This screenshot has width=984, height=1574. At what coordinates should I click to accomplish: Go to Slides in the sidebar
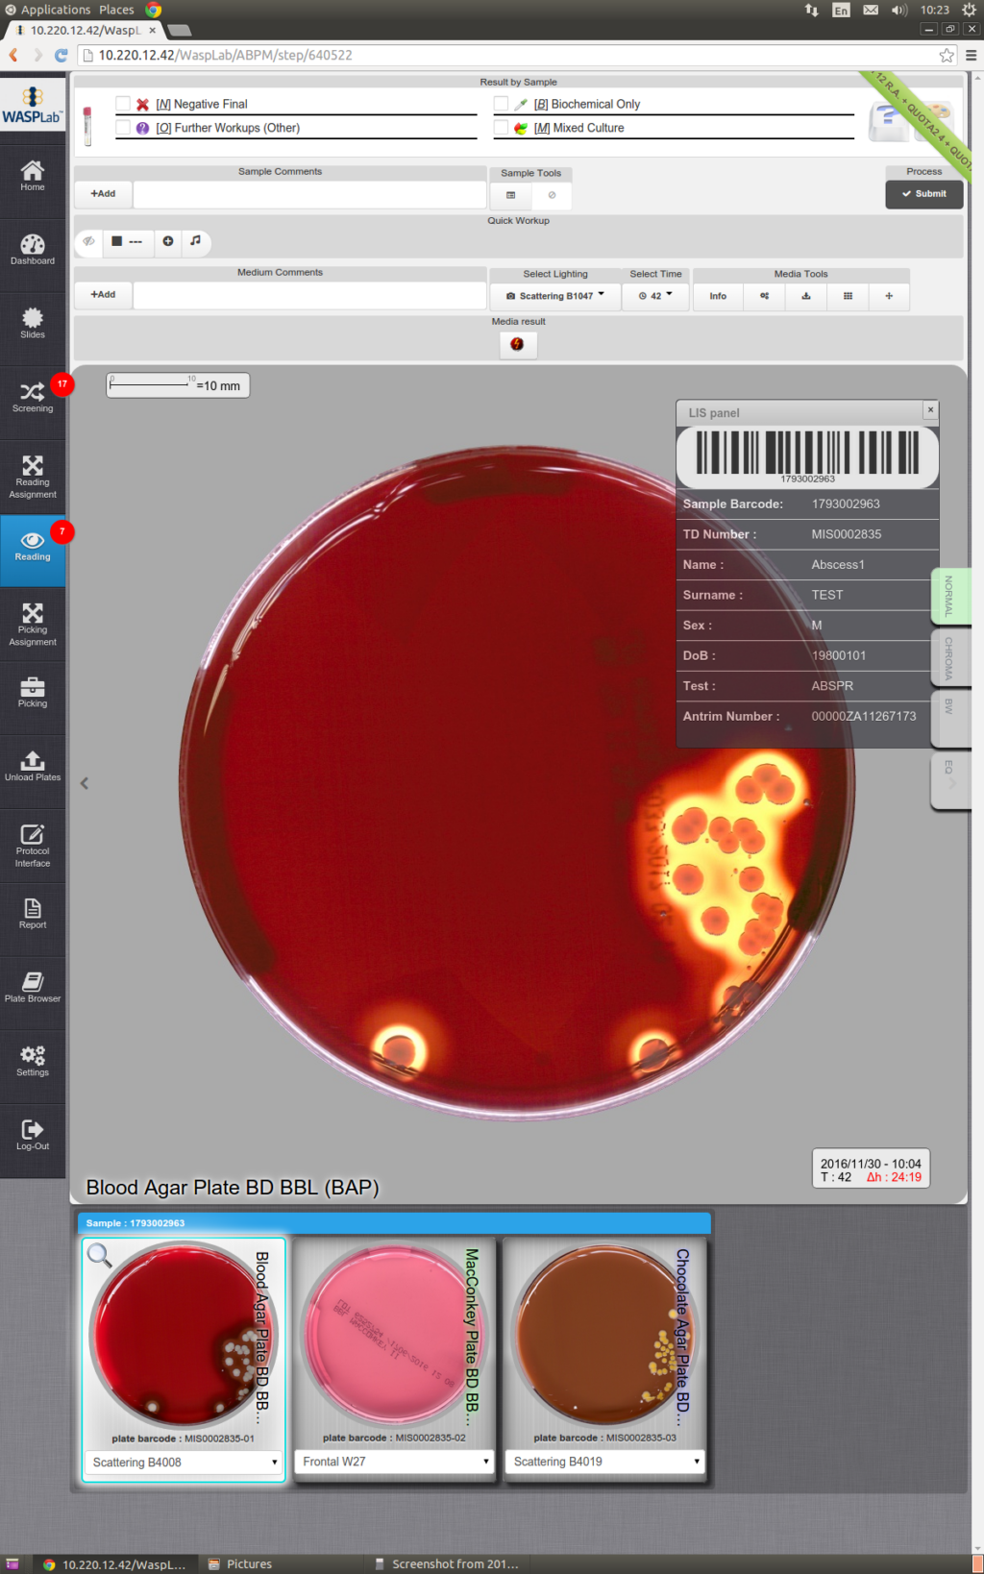33,323
